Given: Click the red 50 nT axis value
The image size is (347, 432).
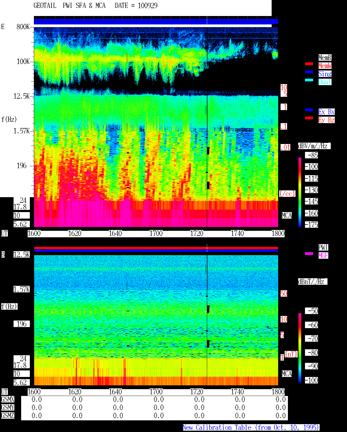Looking at the screenshot, I should pos(284,293).
